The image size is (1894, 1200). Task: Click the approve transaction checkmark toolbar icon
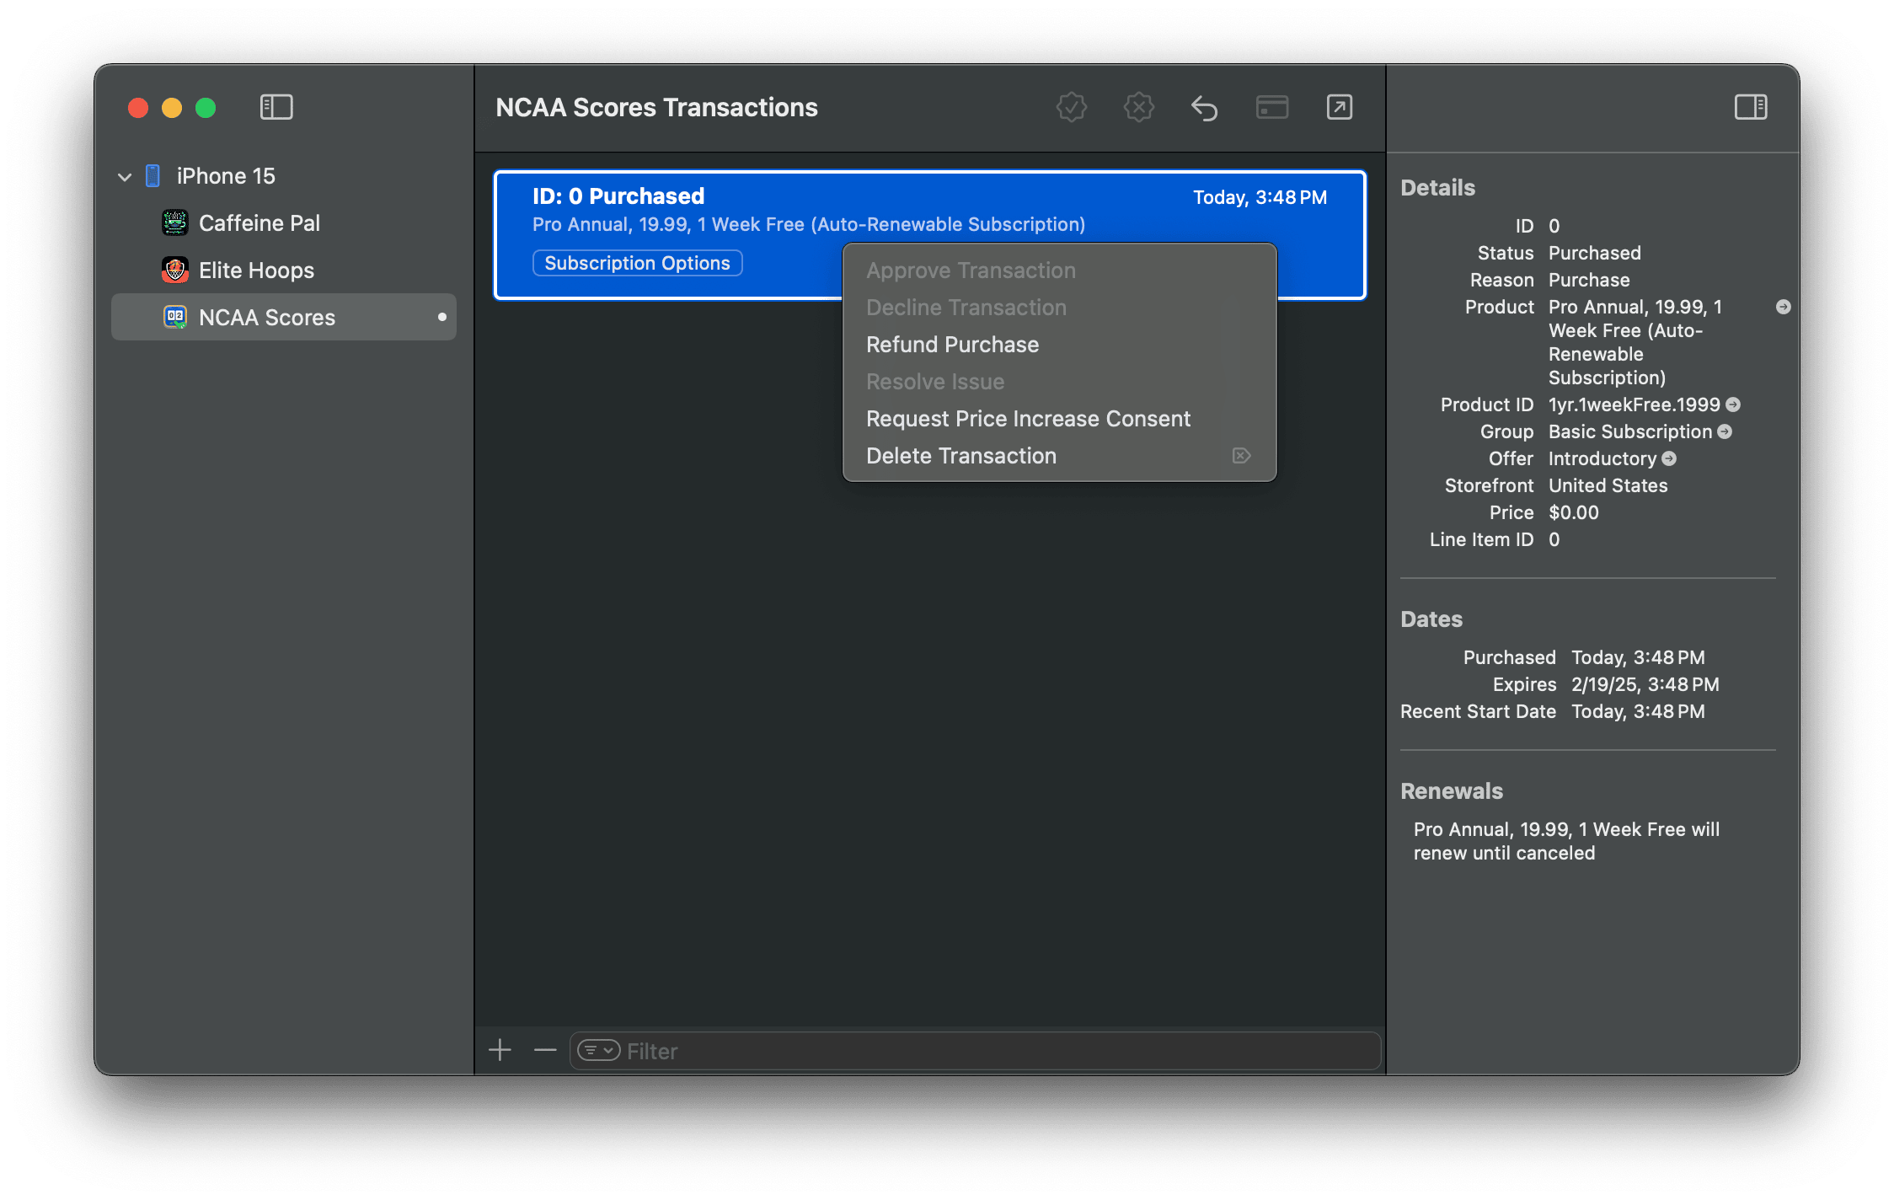(x=1071, y=107)
